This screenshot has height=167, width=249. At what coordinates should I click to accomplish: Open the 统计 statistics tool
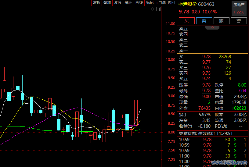tap(128, 3)
